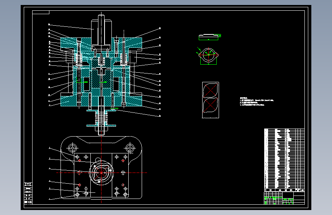Select the green mark on the central punch
This screenshot has width=332, height=215.
click(x=103, y=82)
